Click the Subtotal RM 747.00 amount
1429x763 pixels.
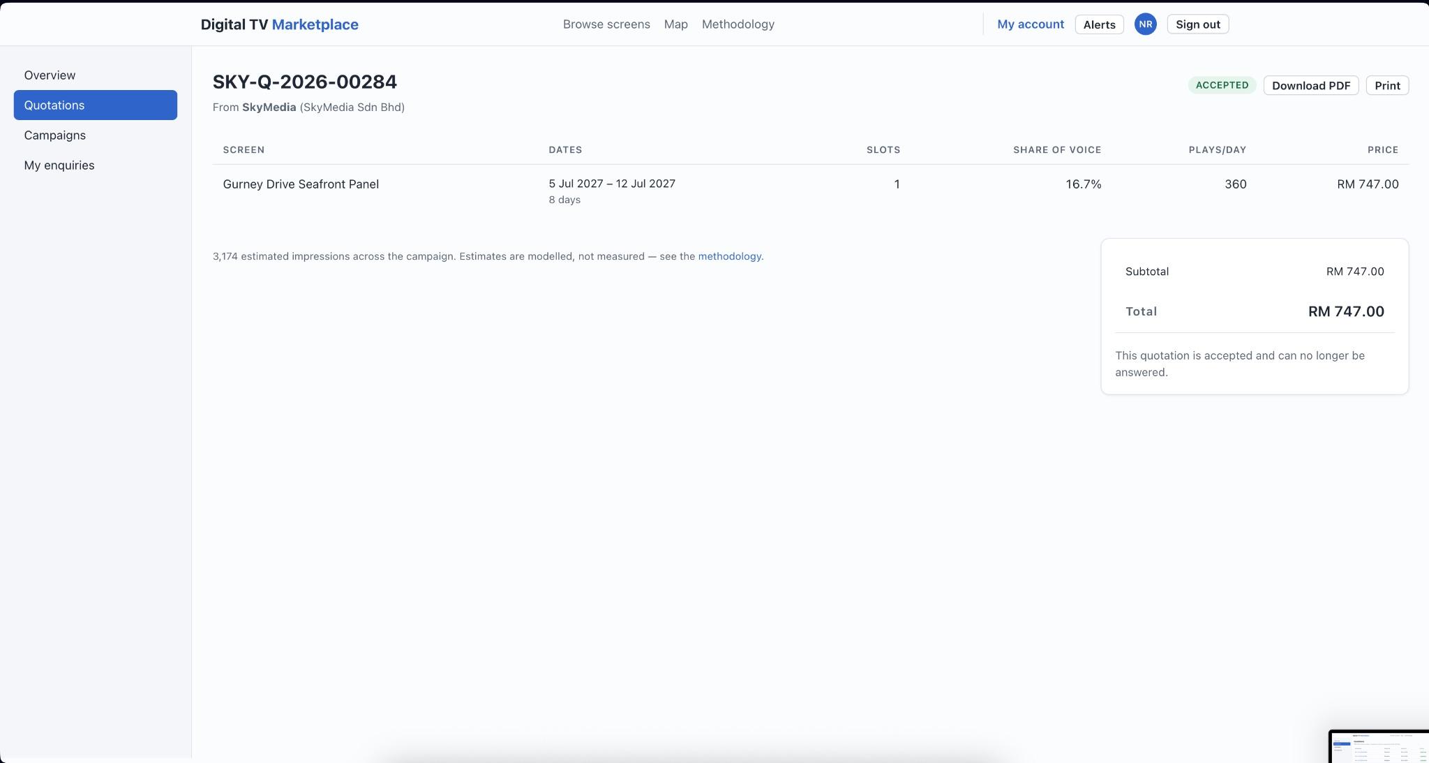click(x=1355, y=272)
